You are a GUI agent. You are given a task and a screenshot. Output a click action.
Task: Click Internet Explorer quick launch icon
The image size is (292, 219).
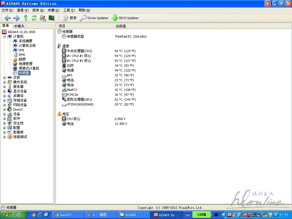[40, 215]
